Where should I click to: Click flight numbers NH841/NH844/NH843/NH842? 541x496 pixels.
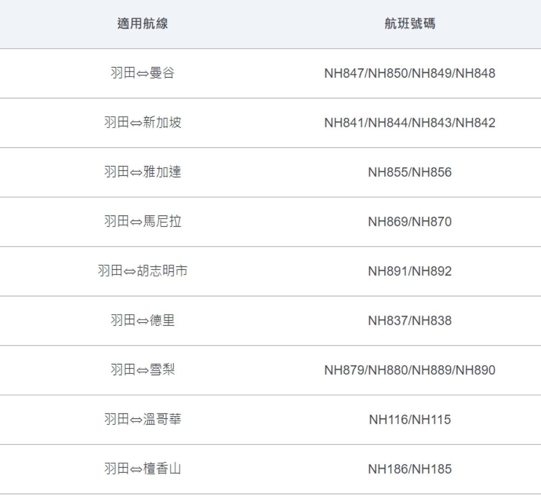(409, 123)
